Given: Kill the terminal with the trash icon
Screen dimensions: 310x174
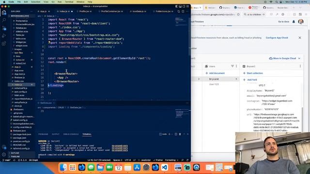Looking at the screenshot, I should pos(180,134).
